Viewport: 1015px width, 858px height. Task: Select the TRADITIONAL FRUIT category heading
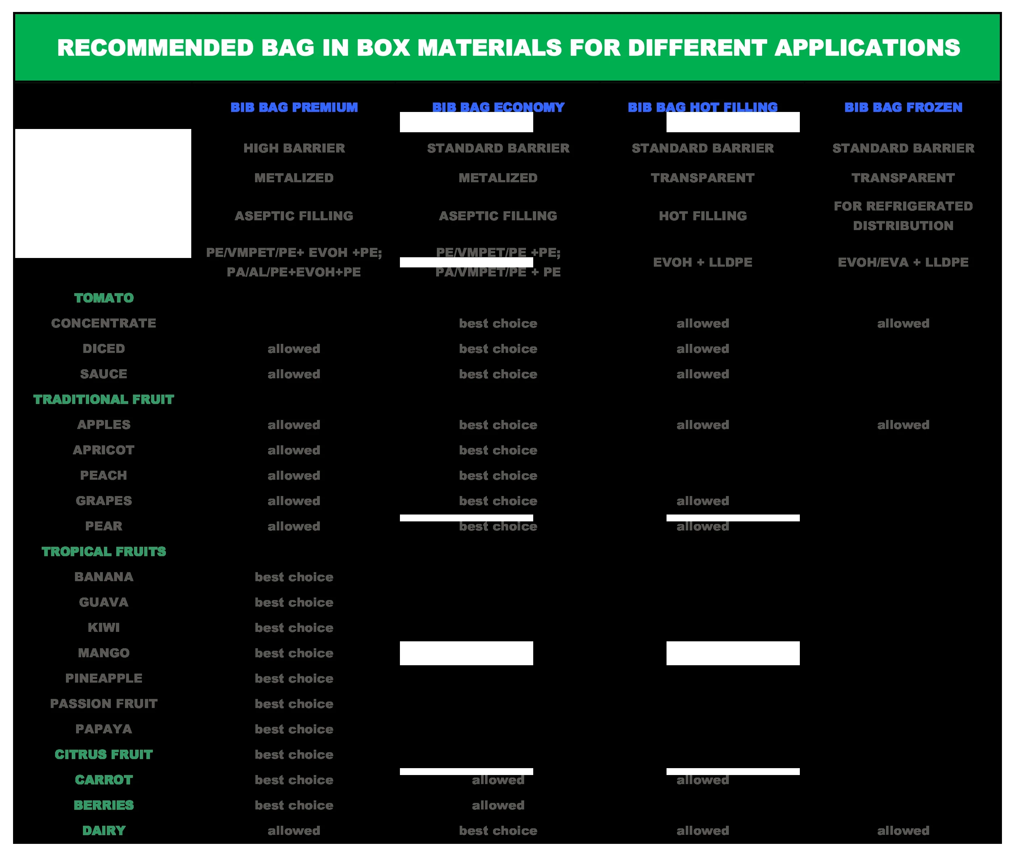[x=104, y=399]
